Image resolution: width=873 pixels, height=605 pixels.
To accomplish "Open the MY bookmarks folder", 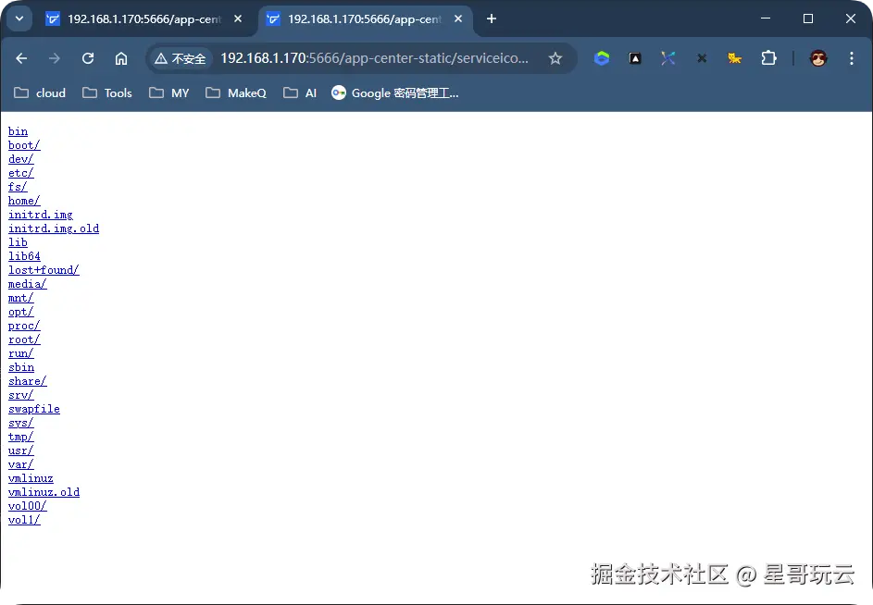I will 169,93.
